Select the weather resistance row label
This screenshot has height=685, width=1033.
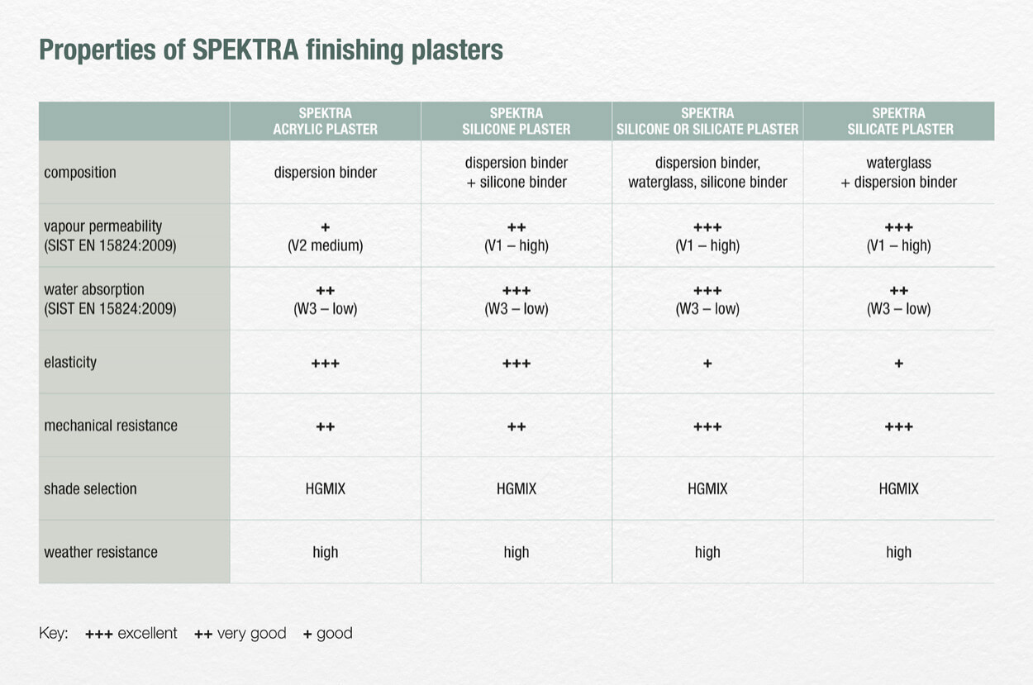[x=101, y=552]
